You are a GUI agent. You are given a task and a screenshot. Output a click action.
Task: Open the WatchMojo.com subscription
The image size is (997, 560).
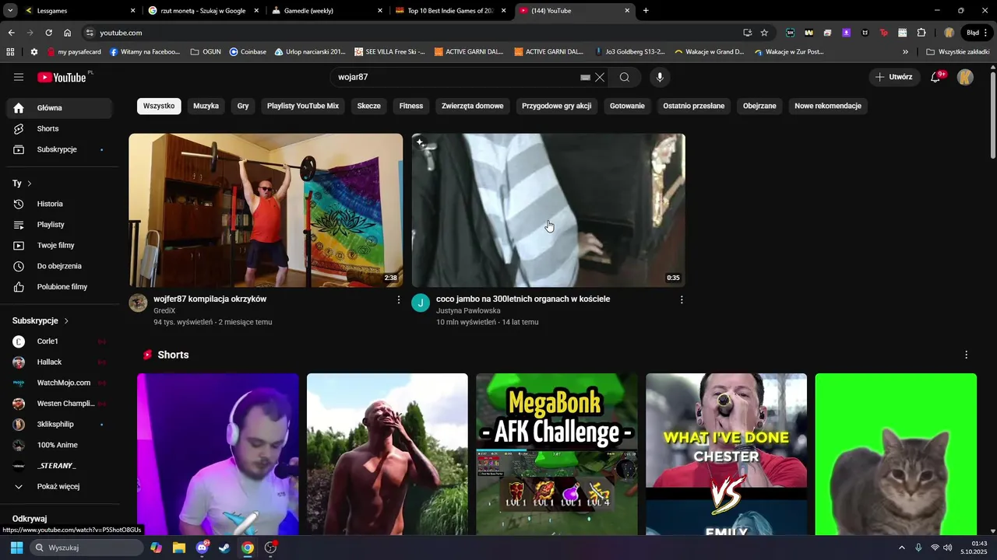coord(58,383)
